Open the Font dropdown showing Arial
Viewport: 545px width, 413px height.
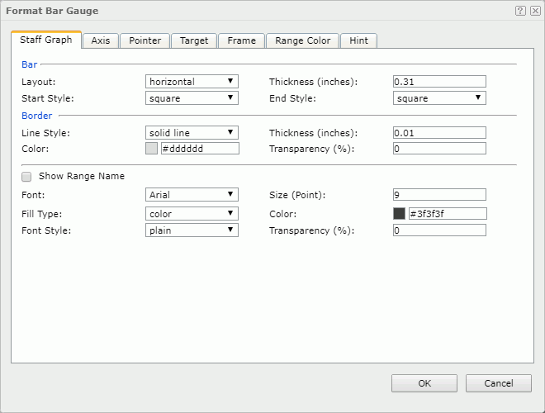(x=192, y=195)
